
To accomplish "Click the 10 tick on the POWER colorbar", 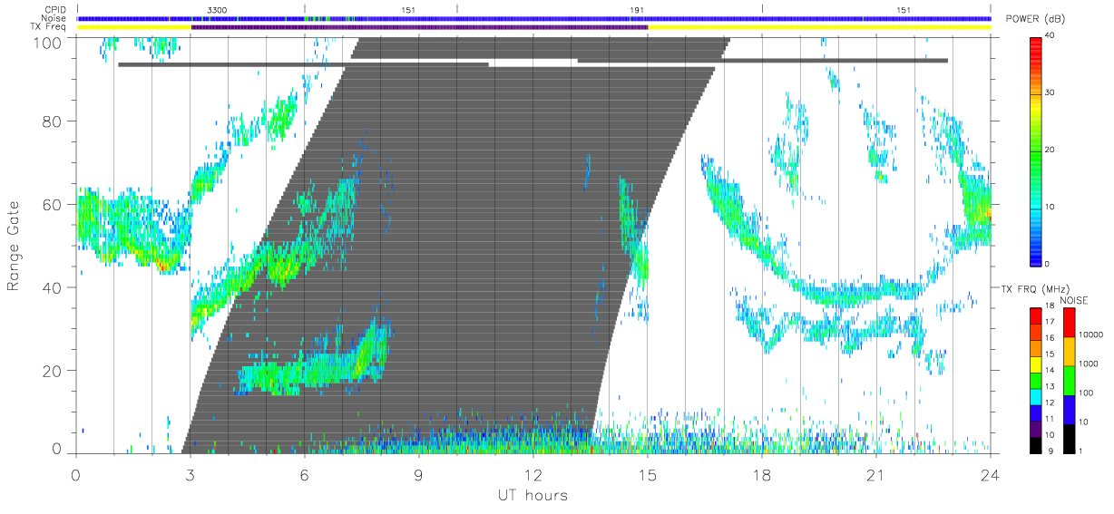I will coord(1050,207).
